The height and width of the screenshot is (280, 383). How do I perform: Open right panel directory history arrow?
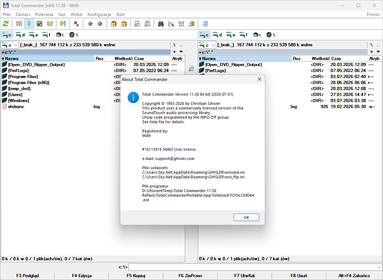tap(378, 52)
